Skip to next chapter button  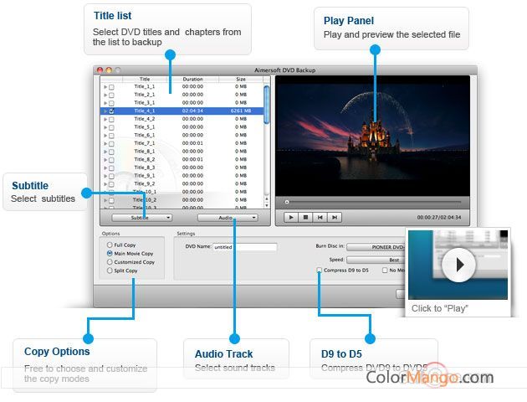coord(335,217)
